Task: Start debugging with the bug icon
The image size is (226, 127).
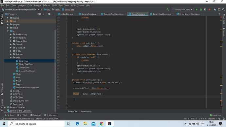Action: pyautogui.click(x=201, y=10)
